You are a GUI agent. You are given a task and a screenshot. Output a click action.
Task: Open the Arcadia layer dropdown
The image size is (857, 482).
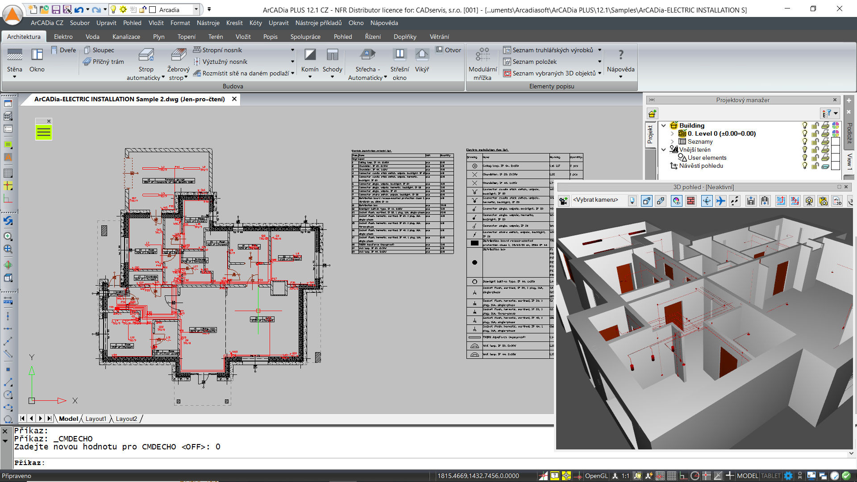click(x=196, y=9)
